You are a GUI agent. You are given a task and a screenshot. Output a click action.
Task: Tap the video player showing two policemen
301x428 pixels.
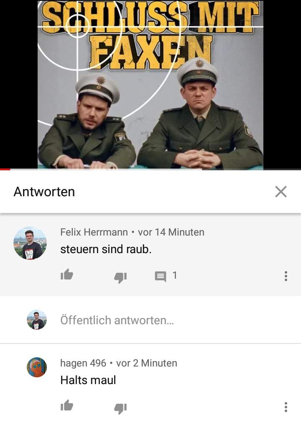(150, 85)
